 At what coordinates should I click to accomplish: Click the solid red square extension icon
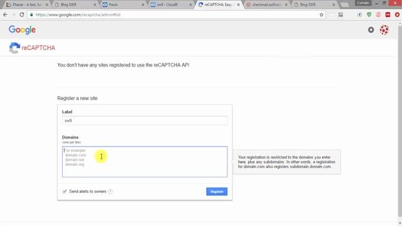point(388,14)
